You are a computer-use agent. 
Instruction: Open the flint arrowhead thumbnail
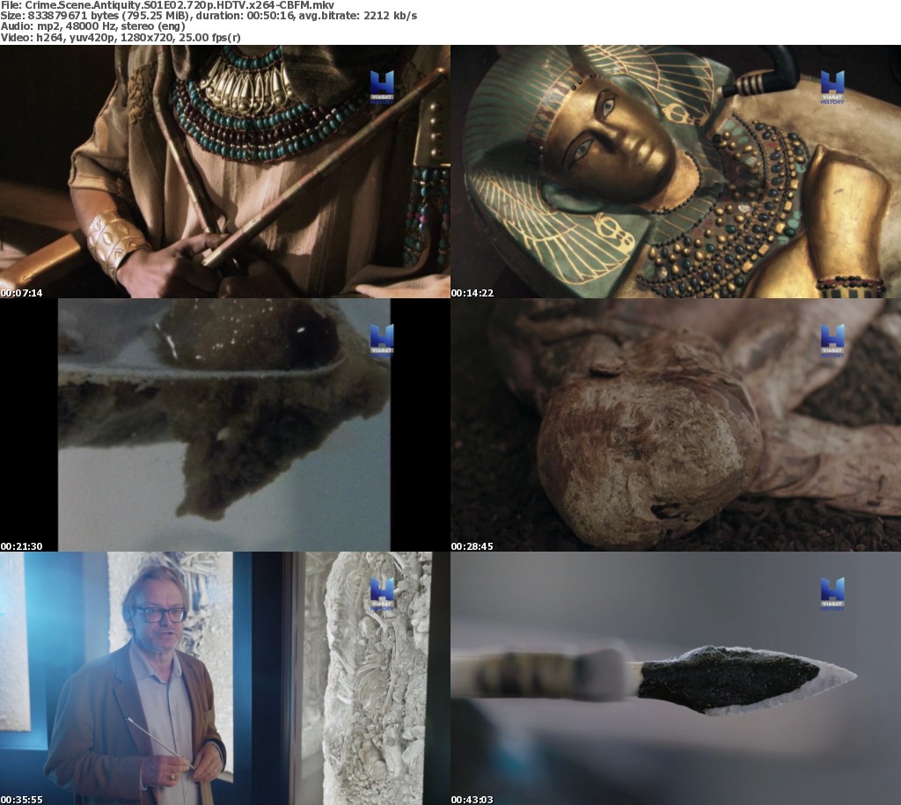click(x=675, y=678)
